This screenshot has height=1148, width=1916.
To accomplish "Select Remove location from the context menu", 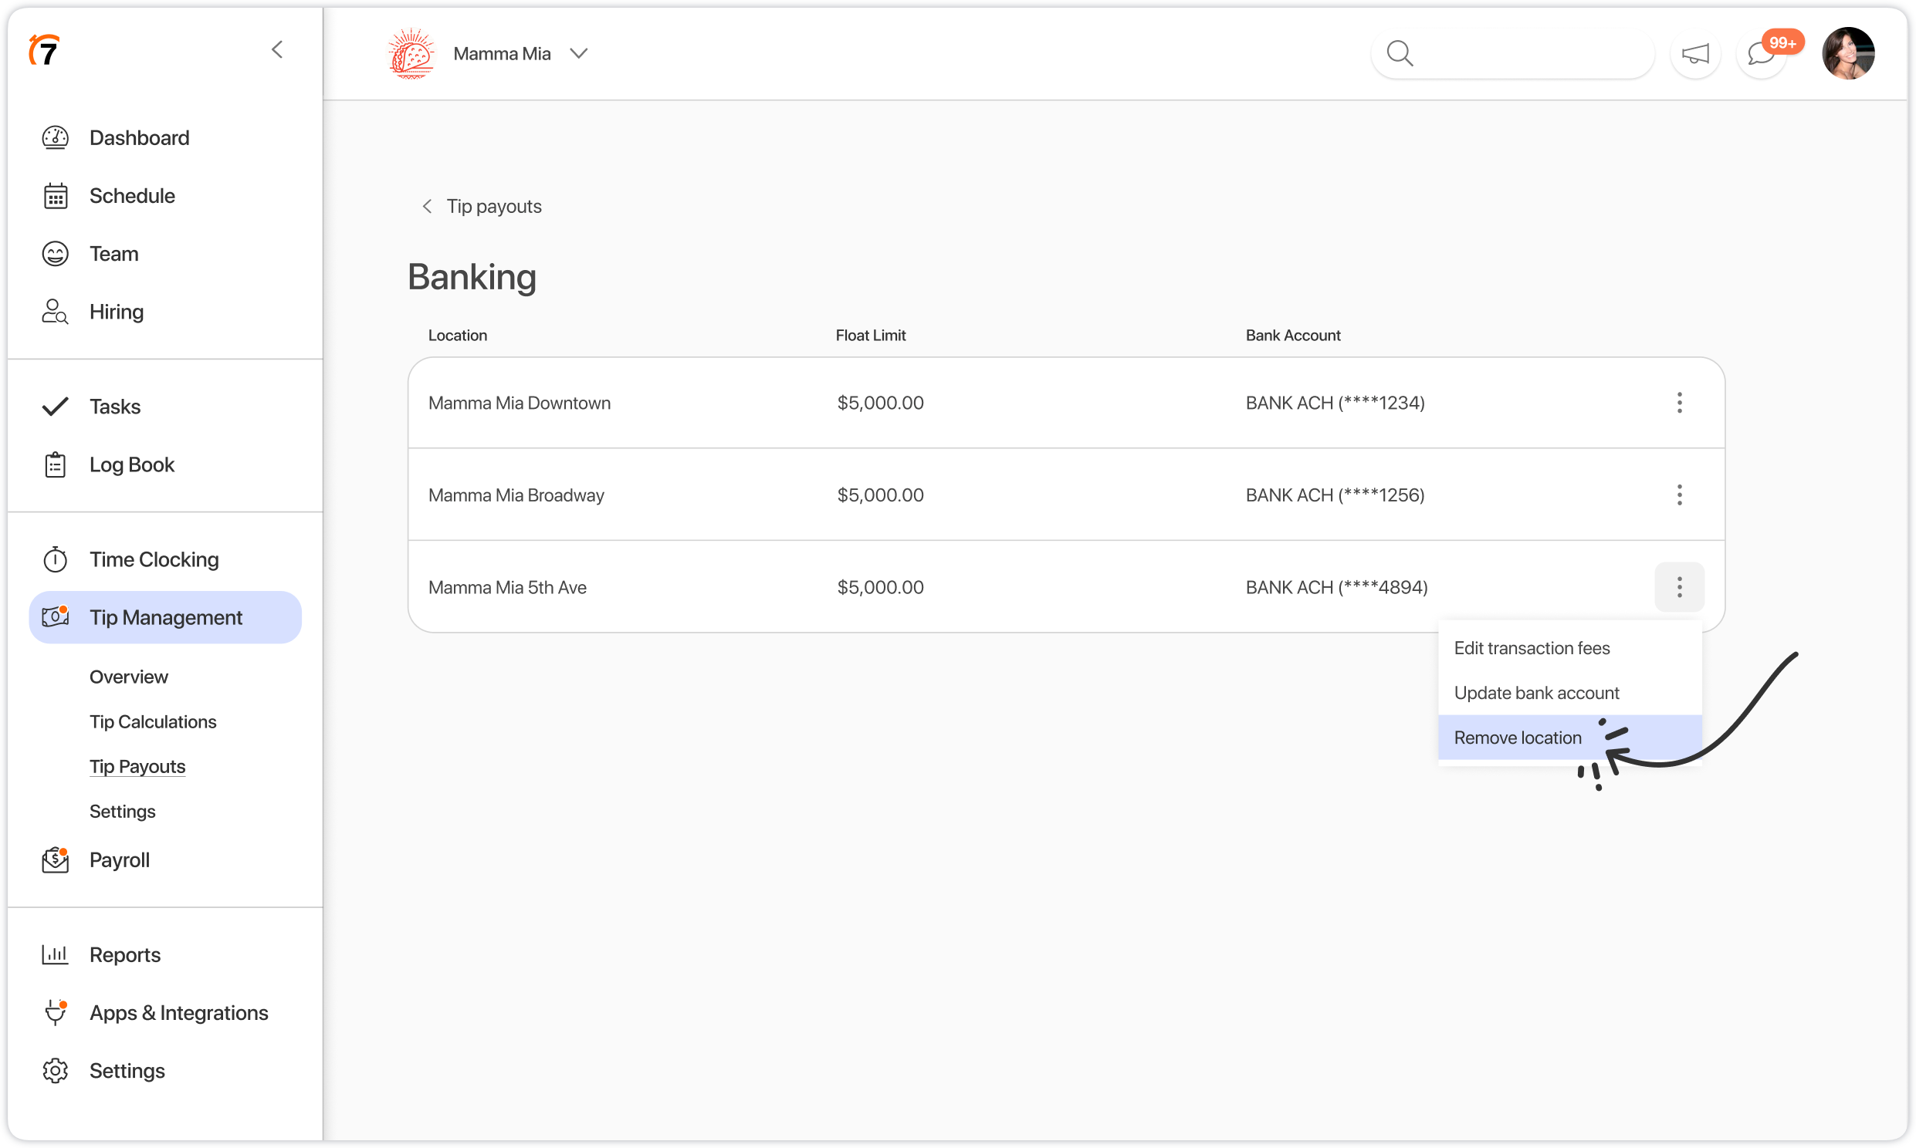I will [x=1518, y=738].
